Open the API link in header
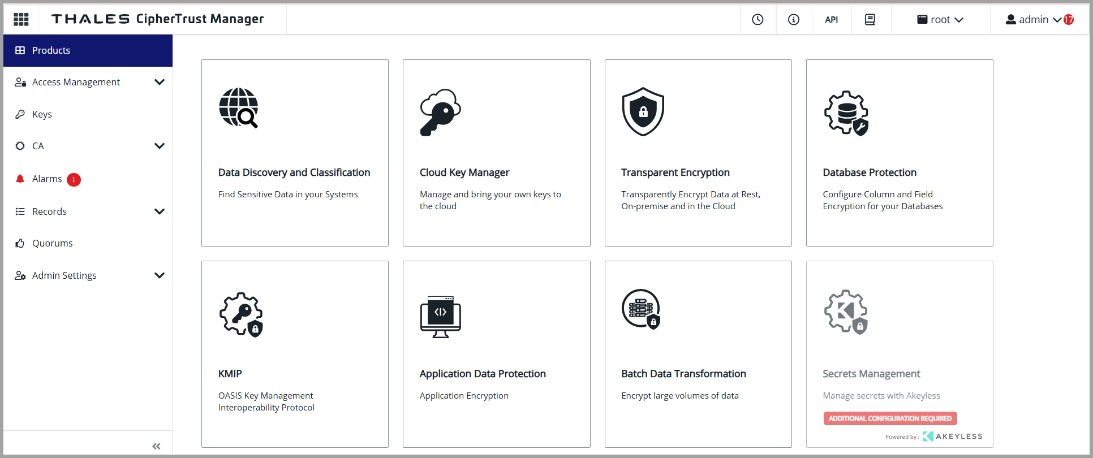The height and width of the screenshot is (458, 1093). [x=831, y=19]
